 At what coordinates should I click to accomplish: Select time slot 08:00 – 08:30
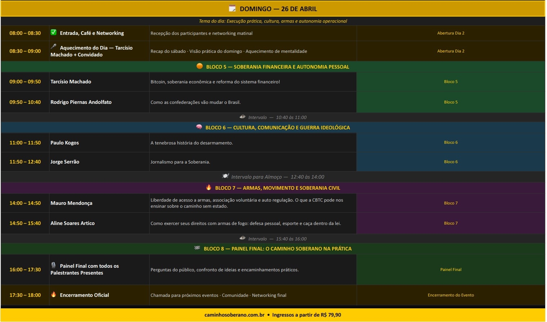(25, 33)
